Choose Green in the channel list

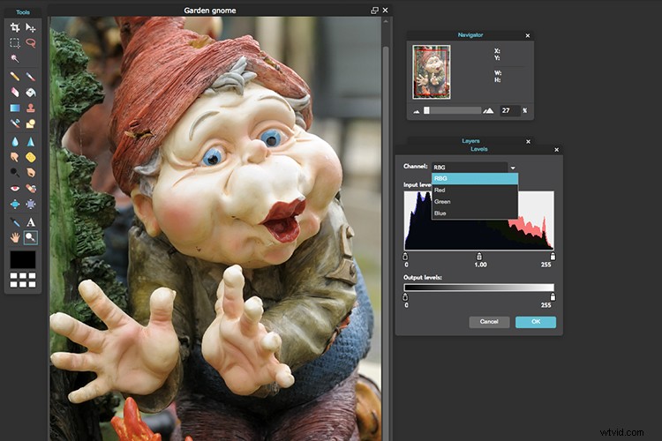tap(475, 201)
